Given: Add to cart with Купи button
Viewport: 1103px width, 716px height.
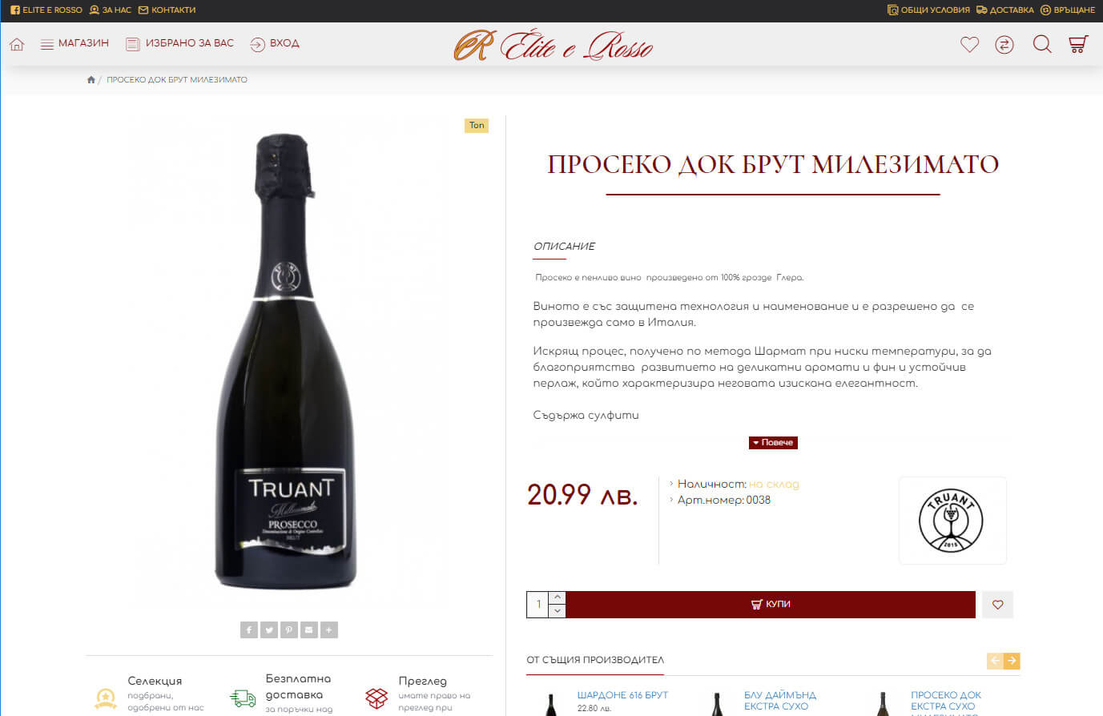Looking at the screenshot, I should coord(771,605).
